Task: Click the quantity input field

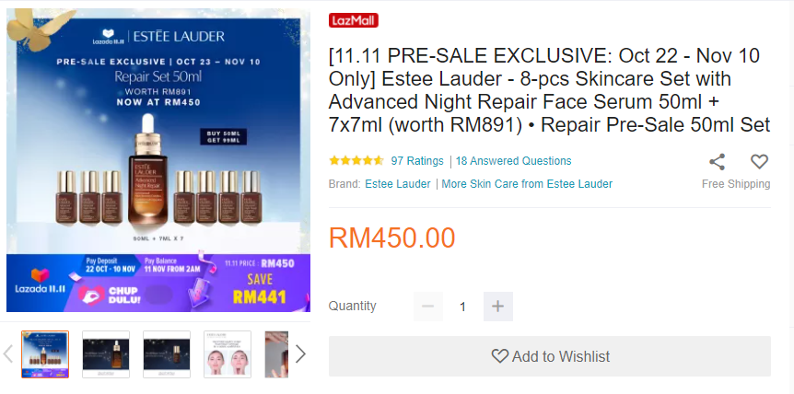Action: pyautogui.click(x=462, y=307)
